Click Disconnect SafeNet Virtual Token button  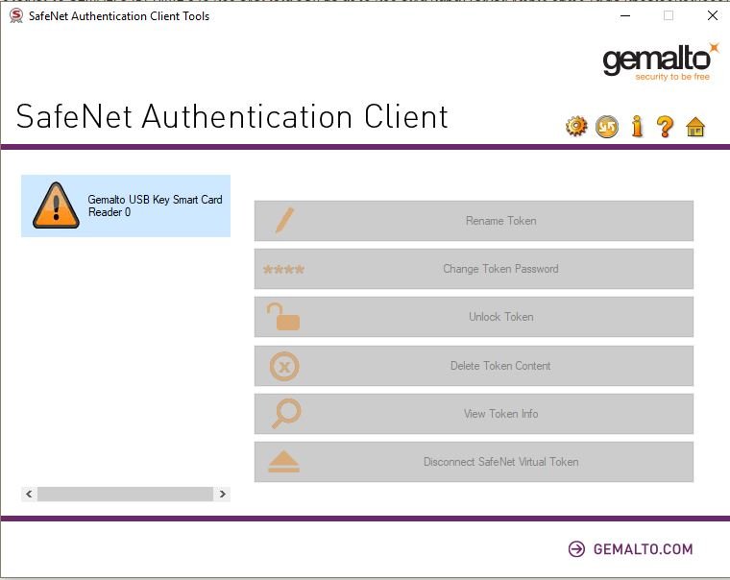pos(474,462)
